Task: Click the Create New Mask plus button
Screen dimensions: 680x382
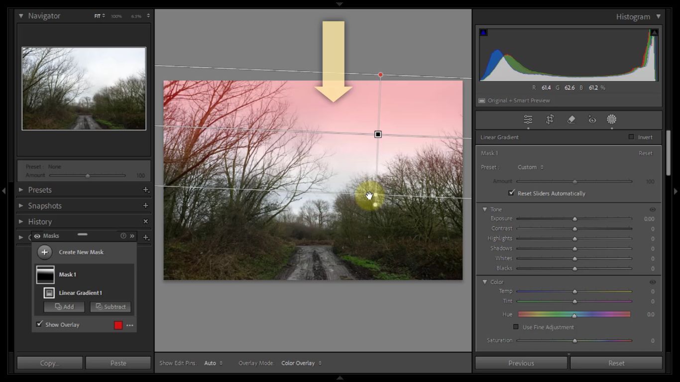Action: point(44,252)
